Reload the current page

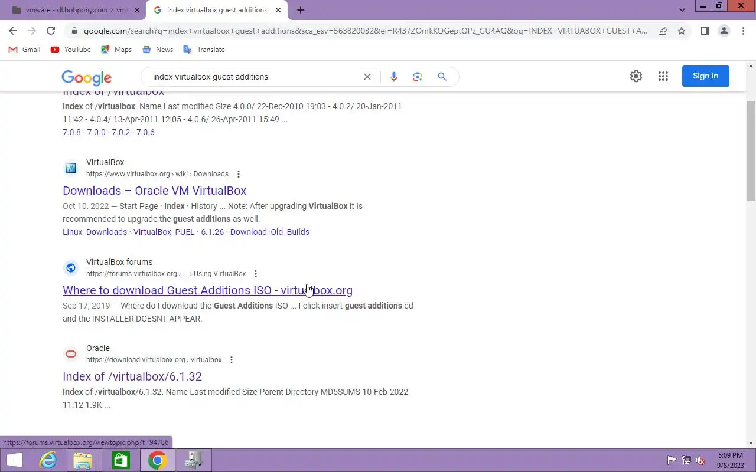point(51,31)
